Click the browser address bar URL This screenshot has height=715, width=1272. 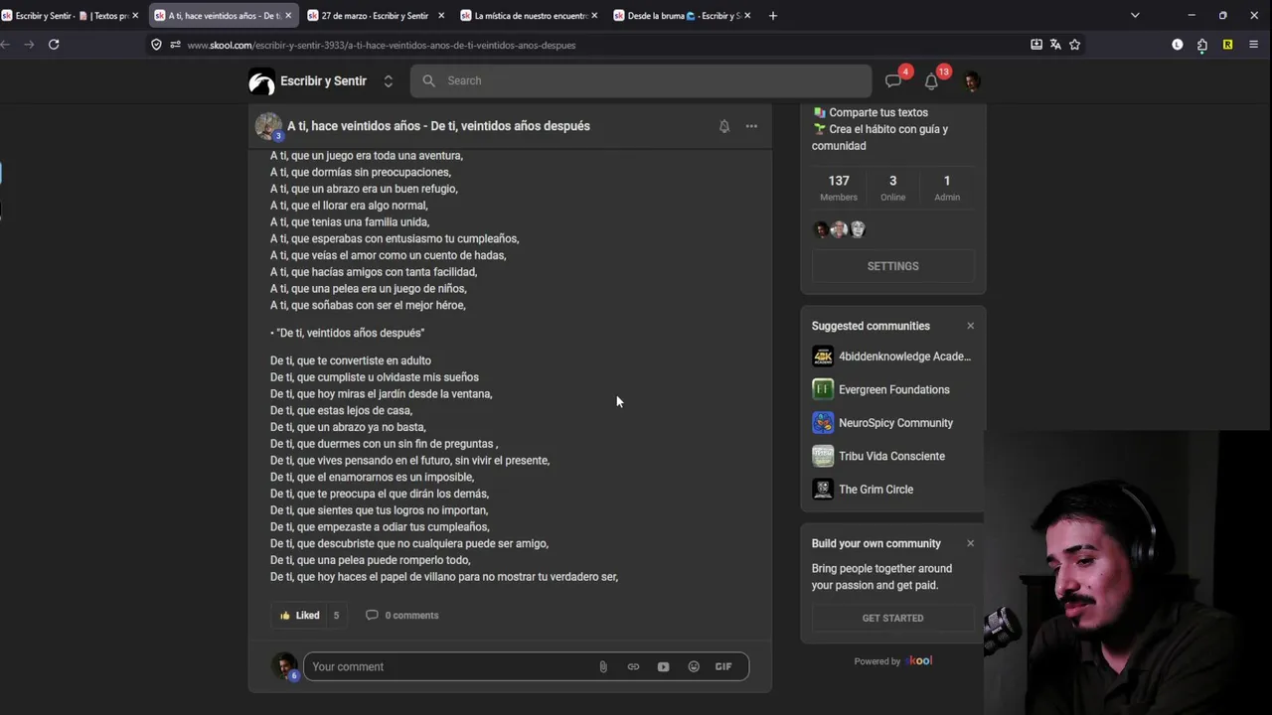pos(382,45)
